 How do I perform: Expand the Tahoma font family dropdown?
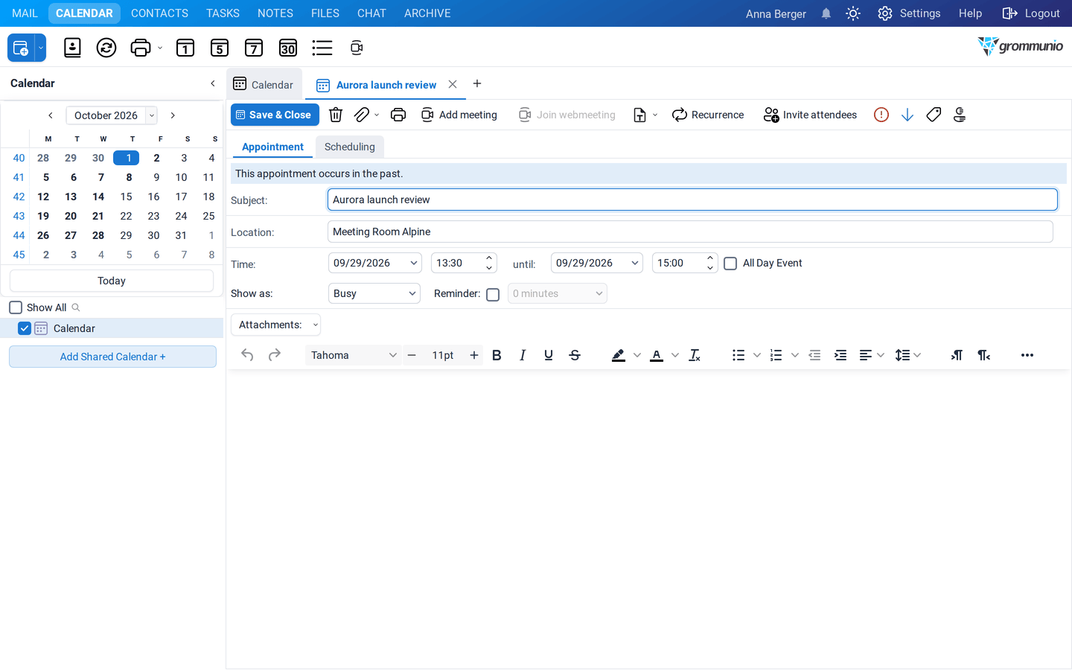coord(354,355)
